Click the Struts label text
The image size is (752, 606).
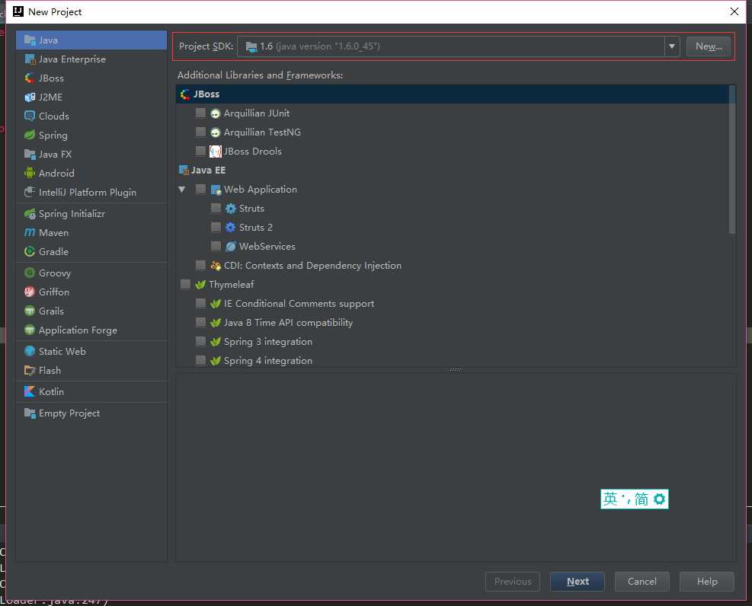coord(251,209)
